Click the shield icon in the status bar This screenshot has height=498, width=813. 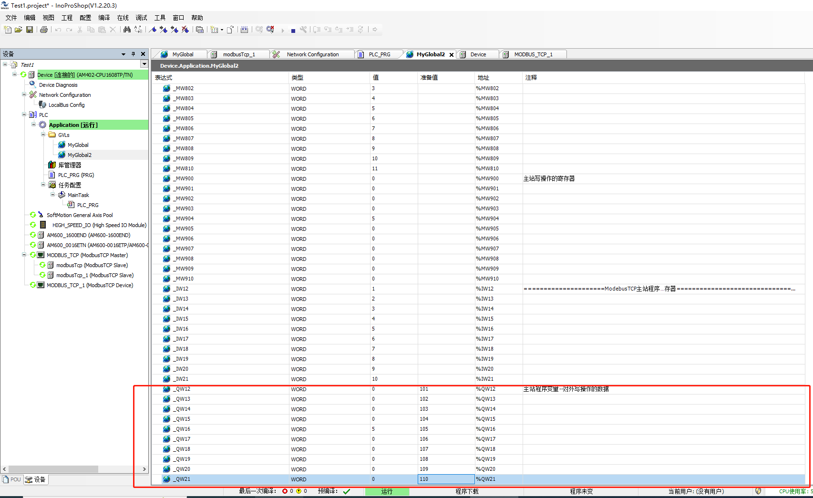tap(758, 491)
